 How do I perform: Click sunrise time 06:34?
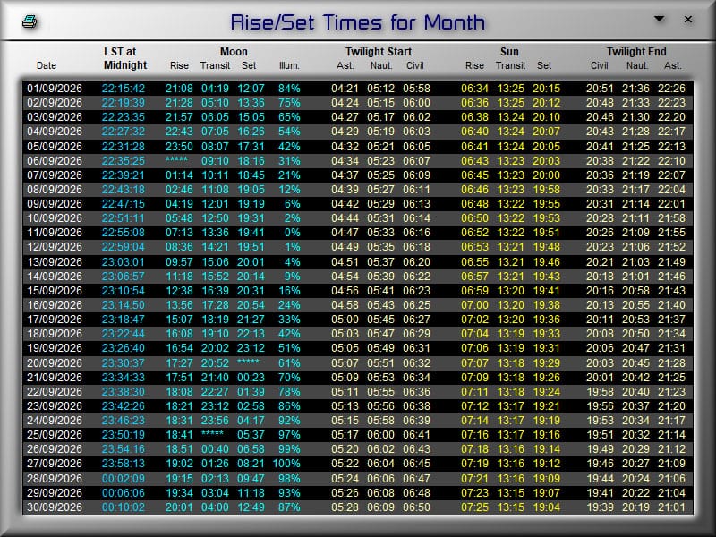475,88
